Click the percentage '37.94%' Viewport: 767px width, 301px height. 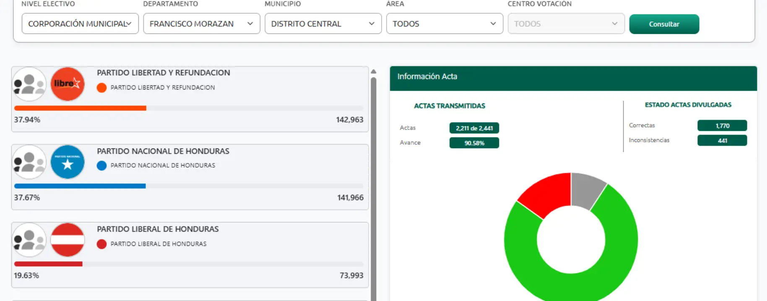pos(27,120)
